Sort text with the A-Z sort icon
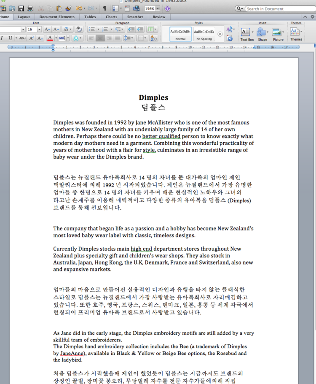The image size is (316, 384). pyautogui.click(x=154, y=38)
